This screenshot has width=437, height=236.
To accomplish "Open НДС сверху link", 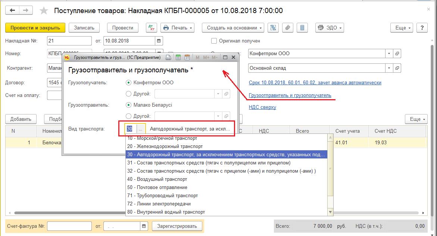I will point(262,107).
